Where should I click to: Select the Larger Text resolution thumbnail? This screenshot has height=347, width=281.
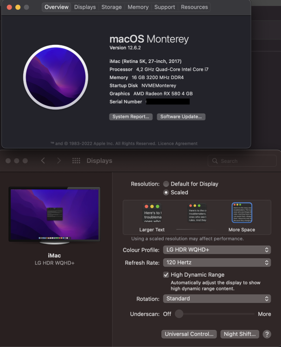pos(152,213)
